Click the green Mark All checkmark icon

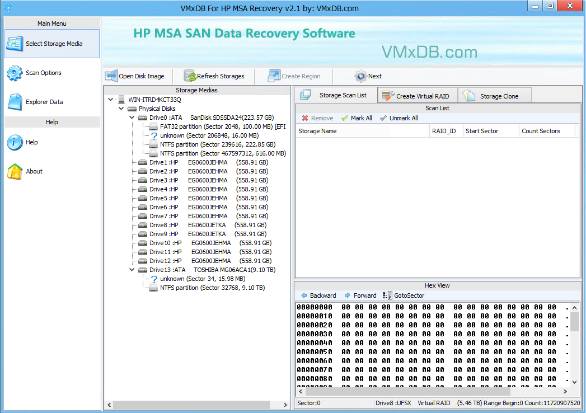tap(345, 118)
